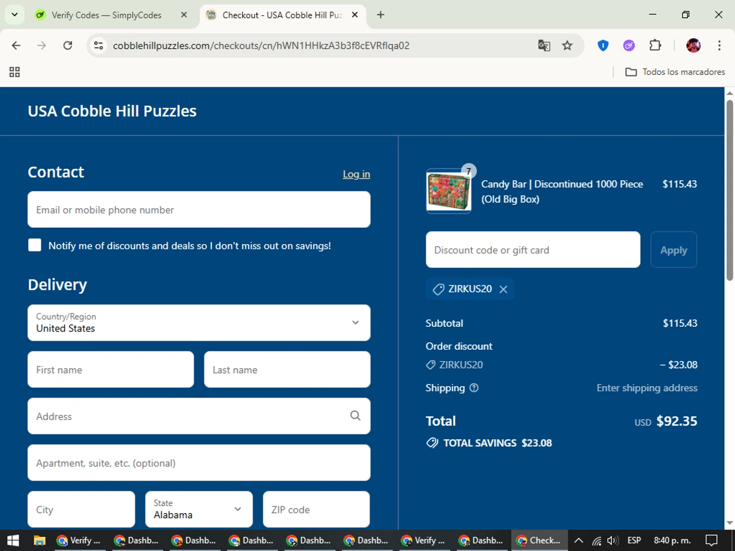Open the purple SimplyCodes extension icon
Screen dimensions: 735x551
click(629, 46)
